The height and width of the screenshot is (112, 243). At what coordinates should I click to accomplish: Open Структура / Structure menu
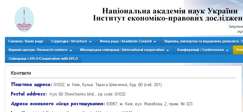(x=72, y=41)
